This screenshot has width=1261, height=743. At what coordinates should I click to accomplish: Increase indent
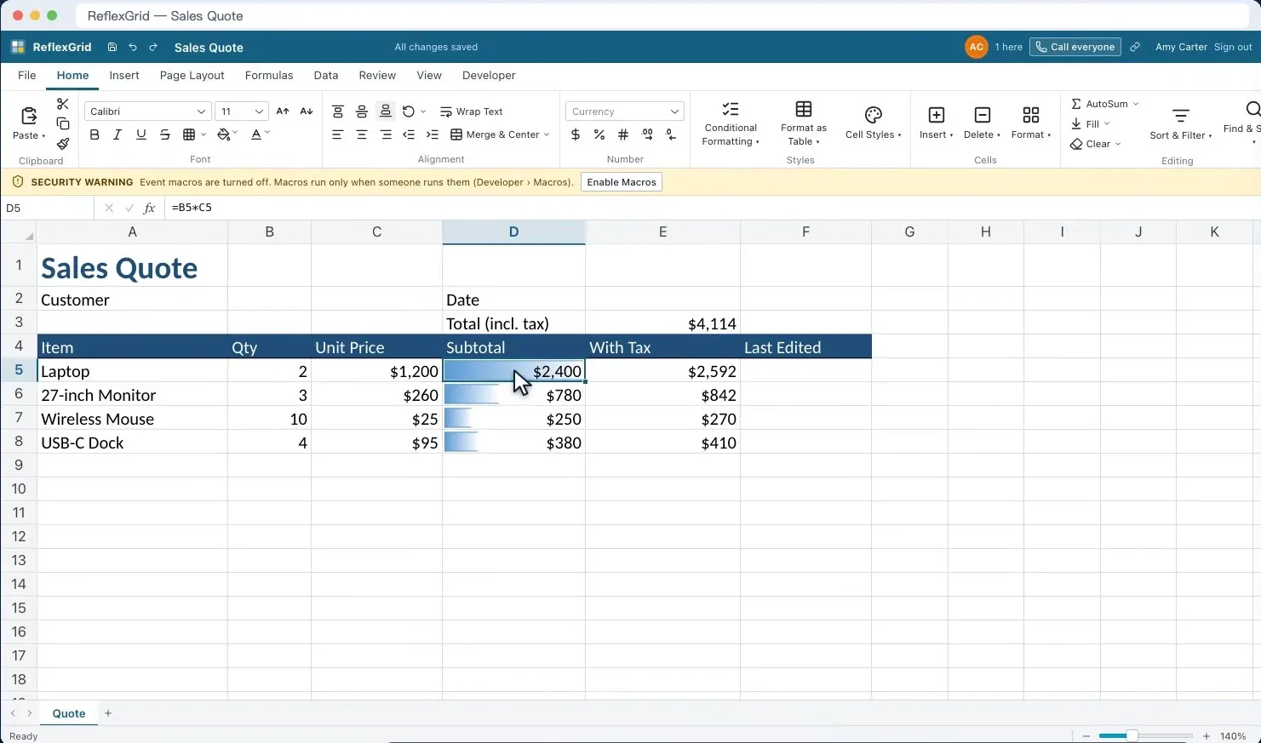(433, 134)
